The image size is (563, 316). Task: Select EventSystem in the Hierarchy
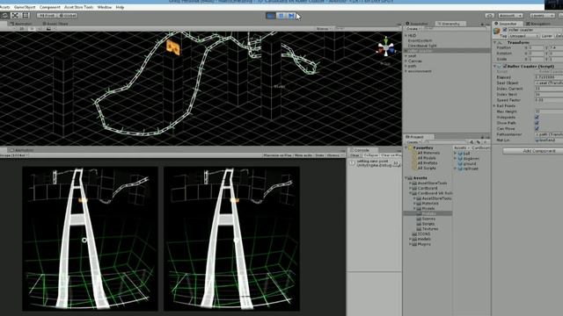tap(420, 41)
